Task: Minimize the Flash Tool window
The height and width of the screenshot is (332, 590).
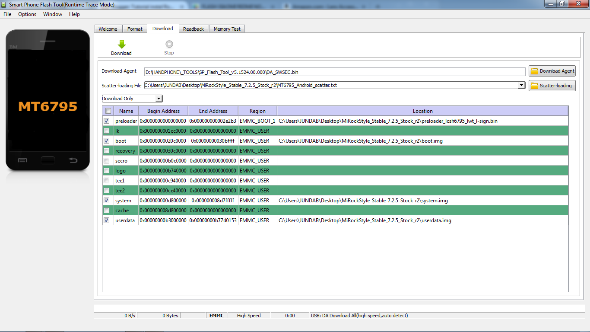Action: pos(550,3)
